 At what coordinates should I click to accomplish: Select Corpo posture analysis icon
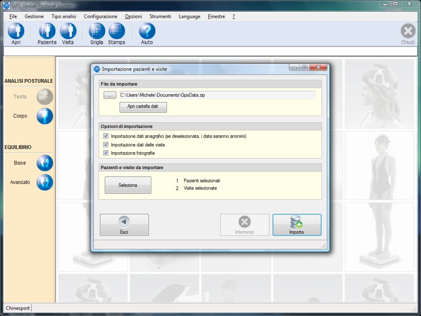(x=45, y=116)
